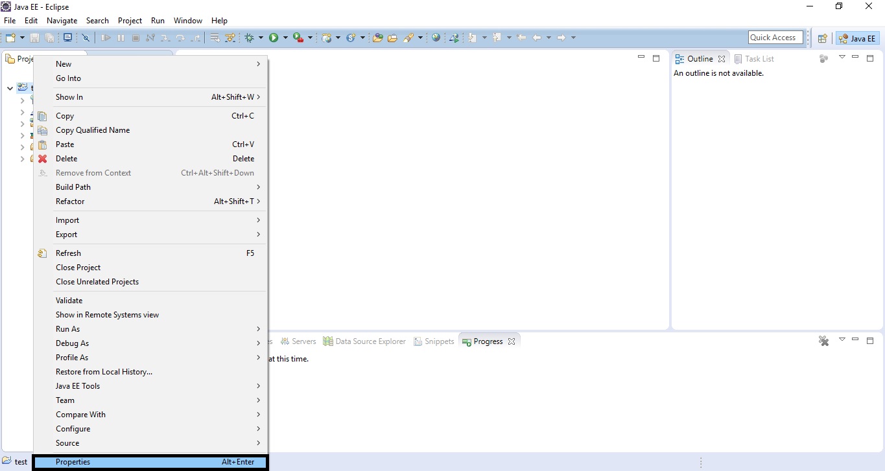The height and width of the screenshot is (471, 885).
Task: Open the Debug dropdown arrow
Action: click(x=261, y=38)
